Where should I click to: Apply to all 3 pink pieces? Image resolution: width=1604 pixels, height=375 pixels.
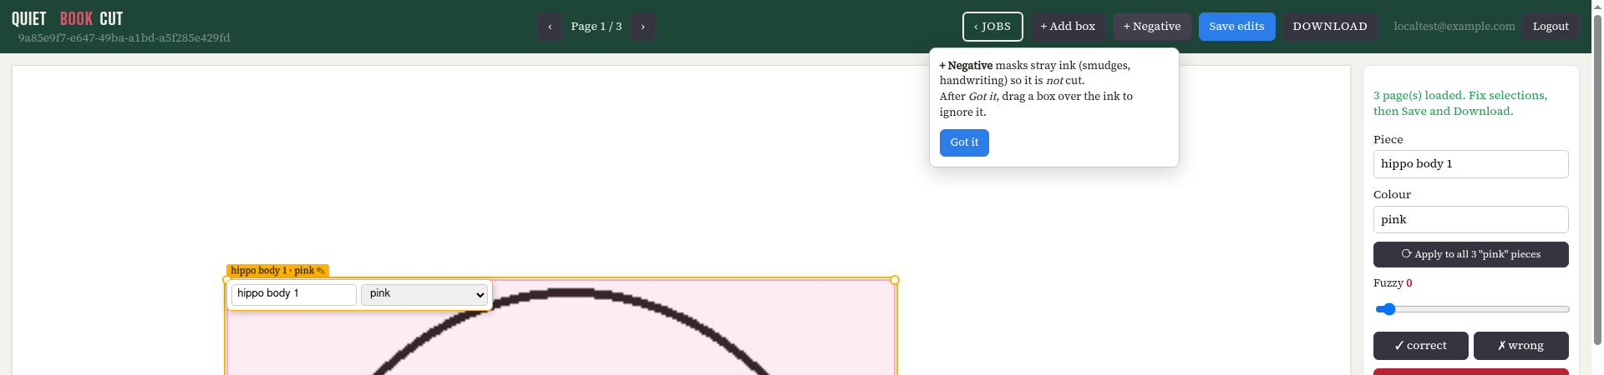pos(1470,254)
